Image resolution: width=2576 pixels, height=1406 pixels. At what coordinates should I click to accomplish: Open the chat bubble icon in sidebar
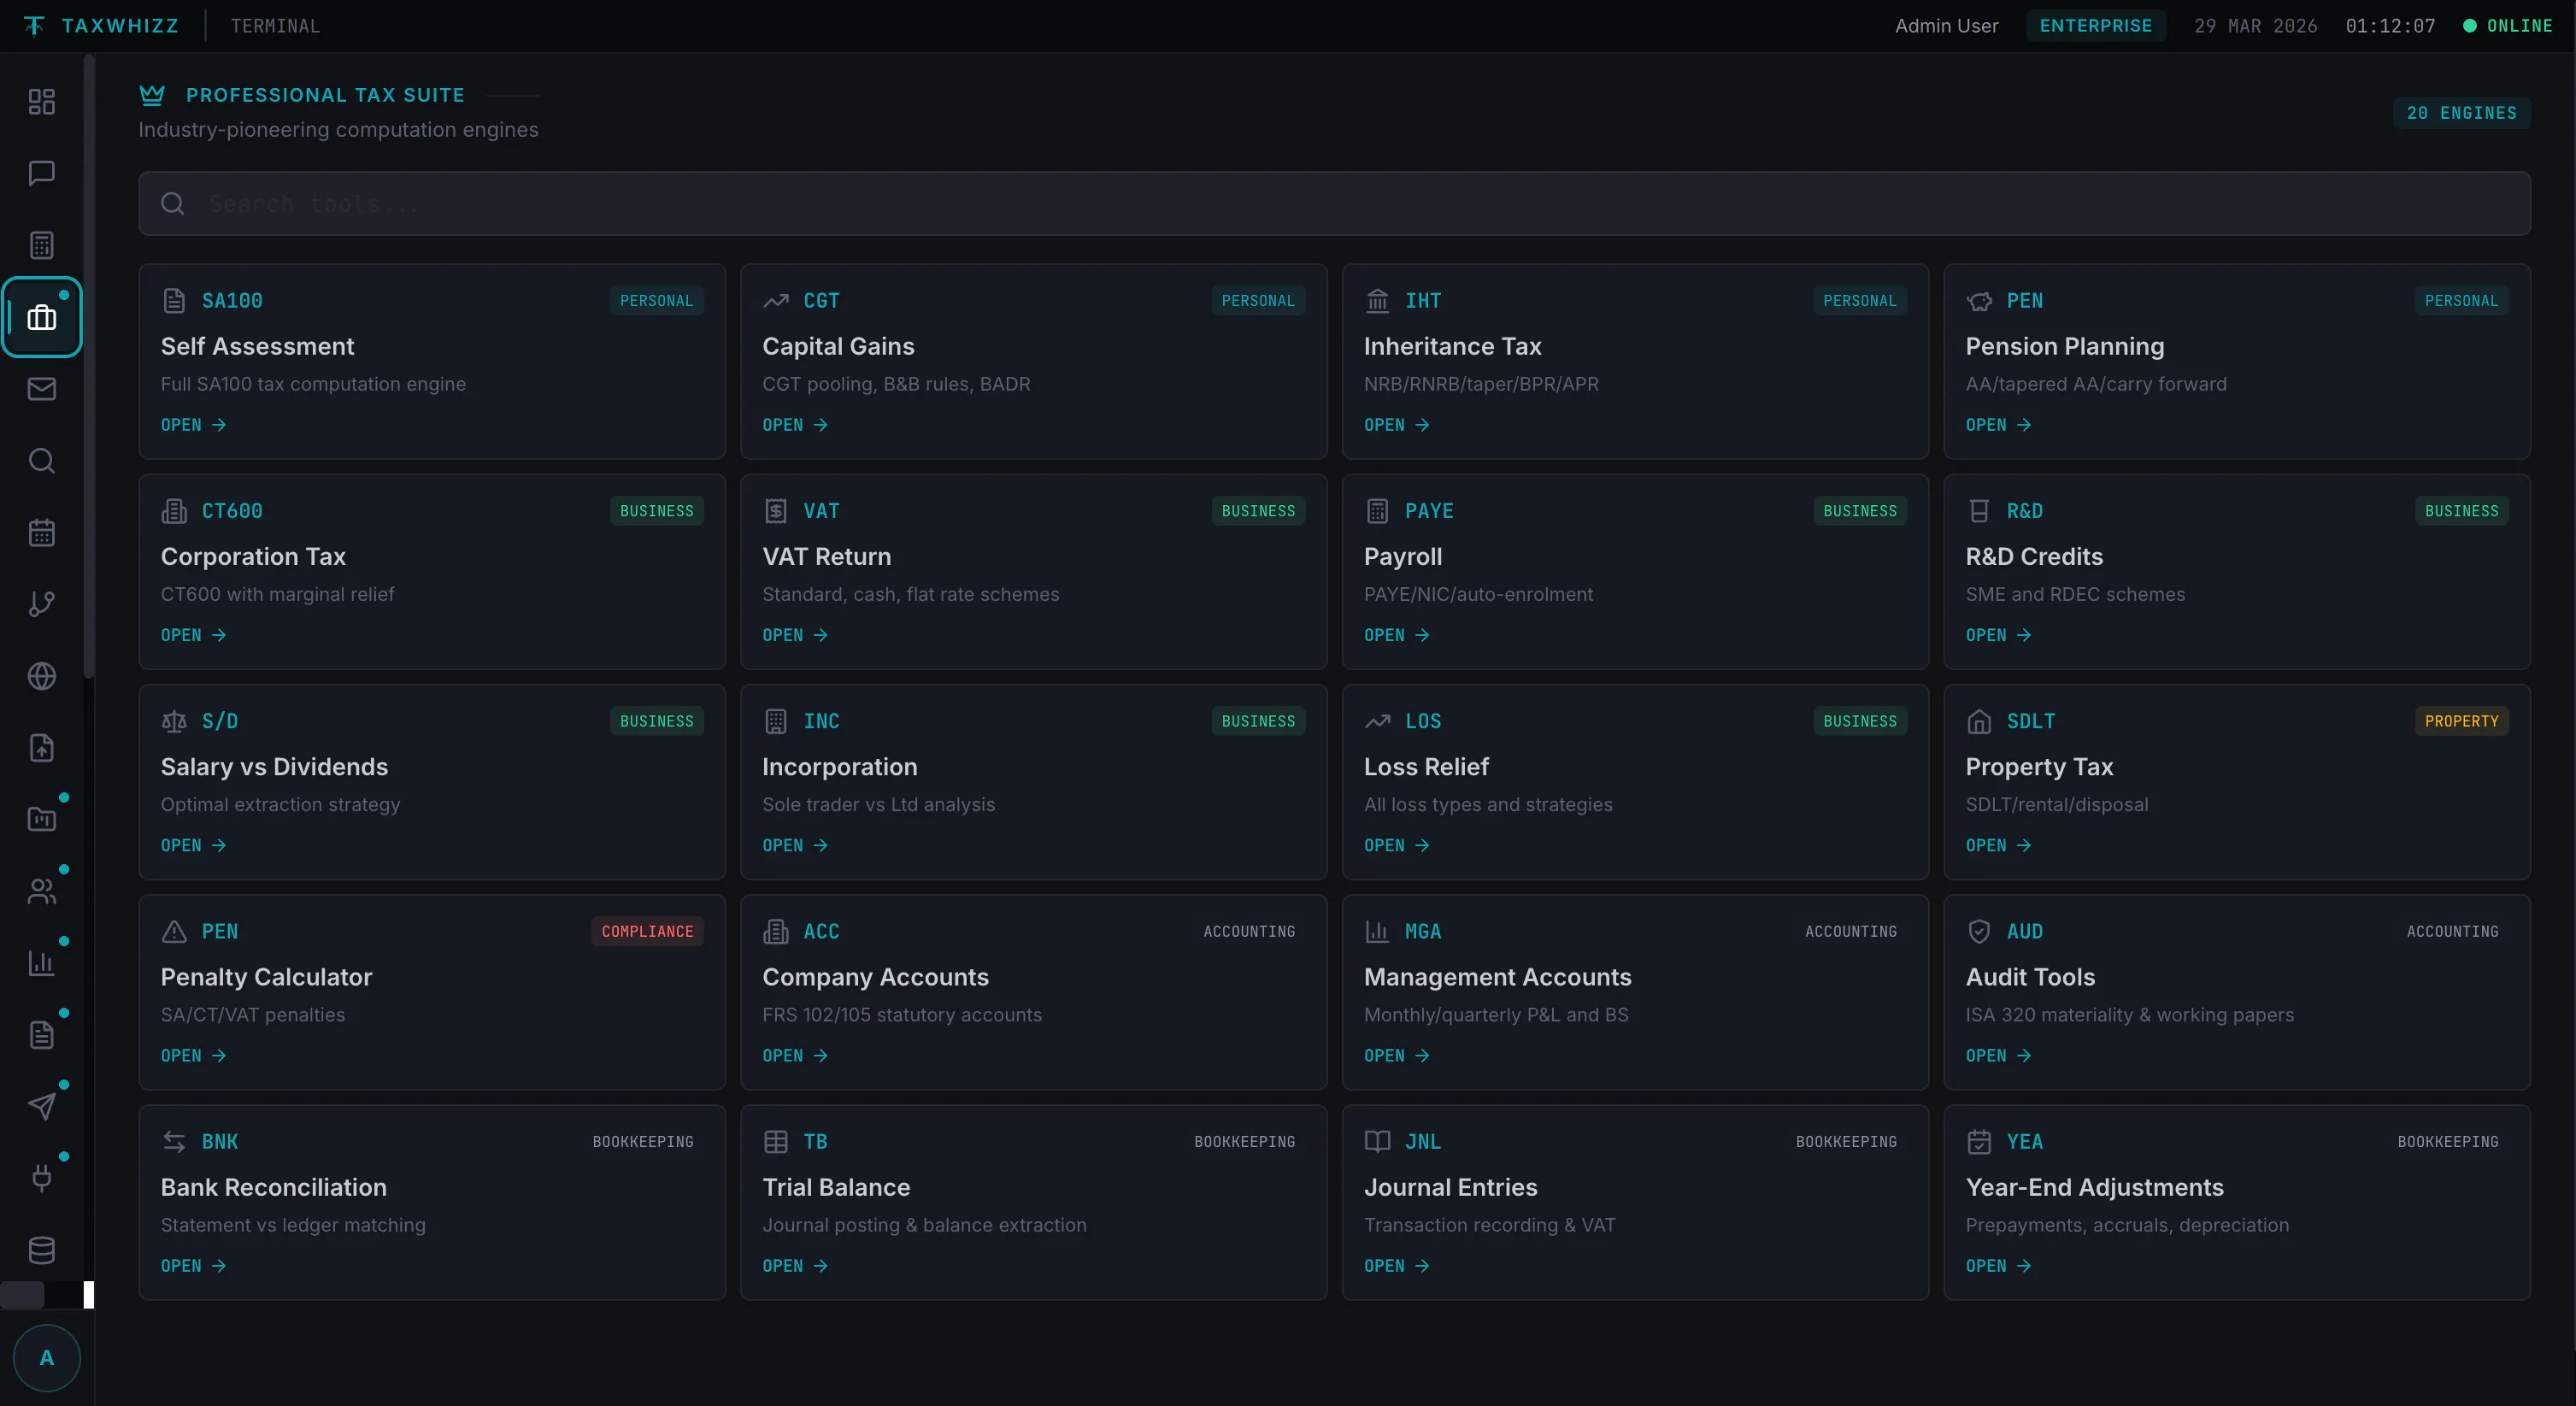[41, 174]
